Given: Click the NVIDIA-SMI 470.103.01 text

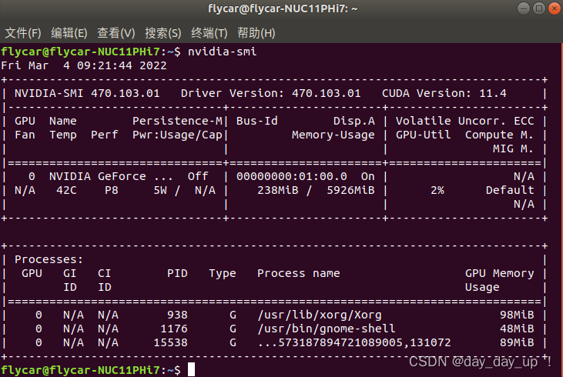Looking at the screenshot, I should pos(87,93).
